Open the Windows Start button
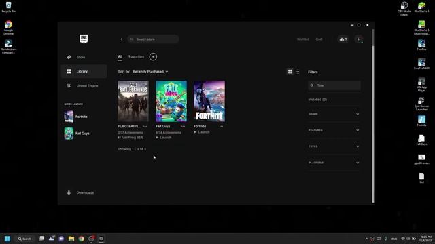Screen dimensions: 435x244 7,239
